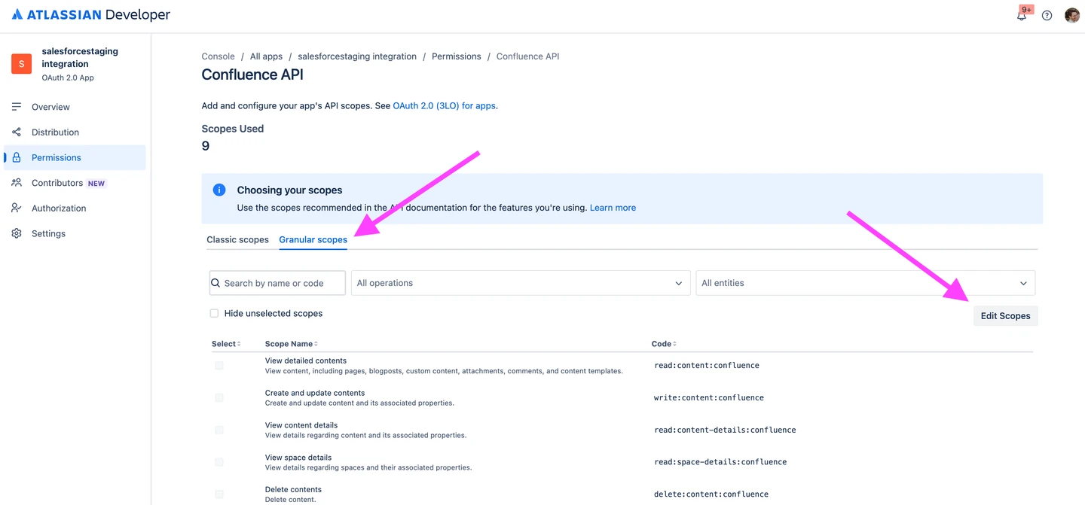Click the Search by name or code field
This screenshot has height=505, width=1085.
point(277,283)
